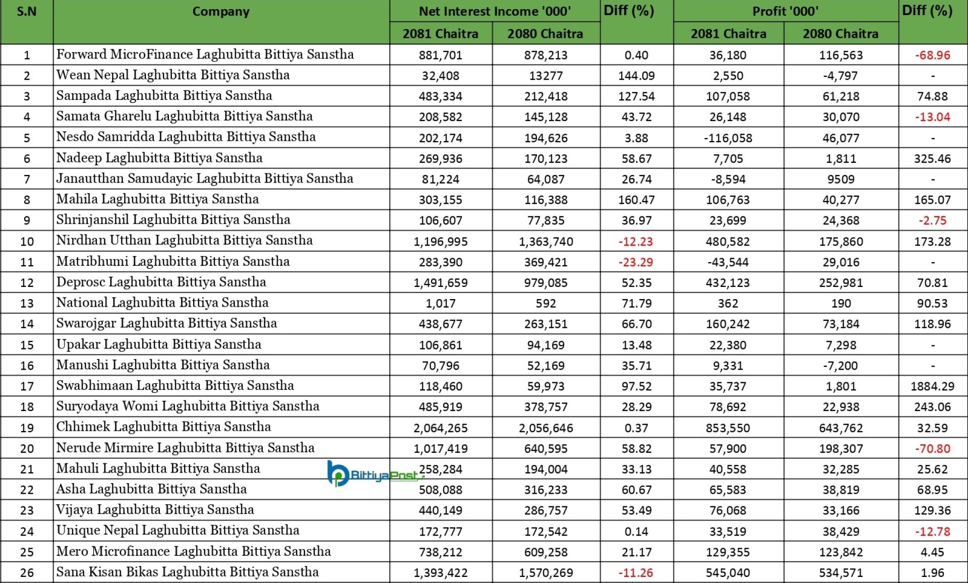Click the 1884.29 diff percentage cell
This screenshot has width=968, height=583.
tap(932, 386)
